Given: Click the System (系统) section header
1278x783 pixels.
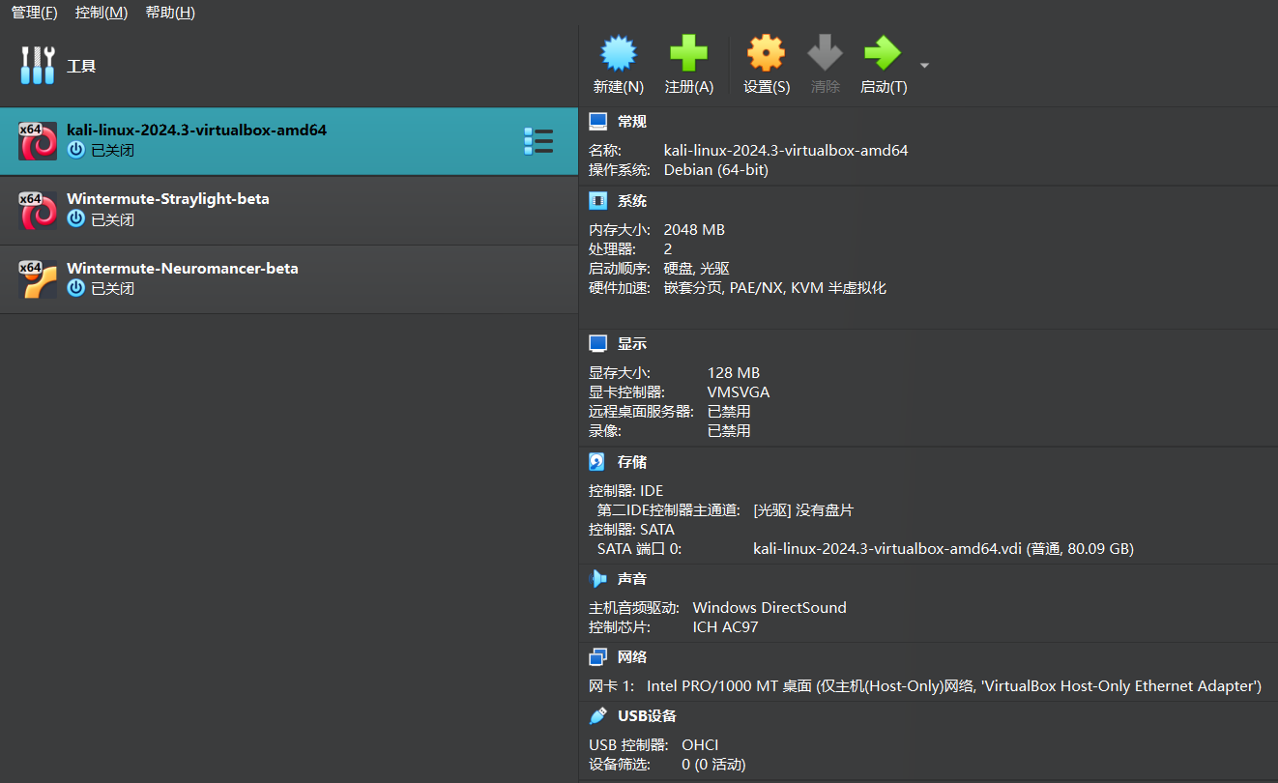Looking at the screenshot, I should (631, 201).
